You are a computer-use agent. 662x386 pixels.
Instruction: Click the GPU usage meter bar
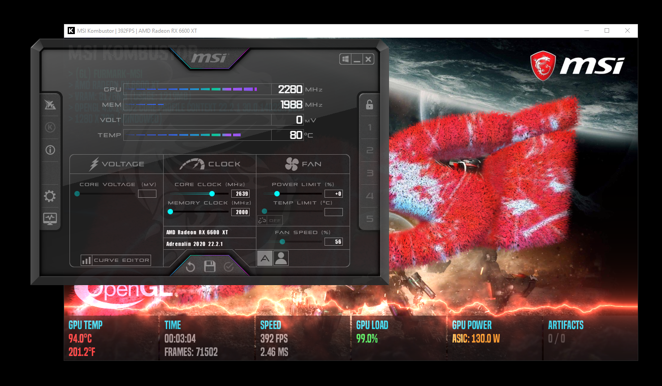197,89
